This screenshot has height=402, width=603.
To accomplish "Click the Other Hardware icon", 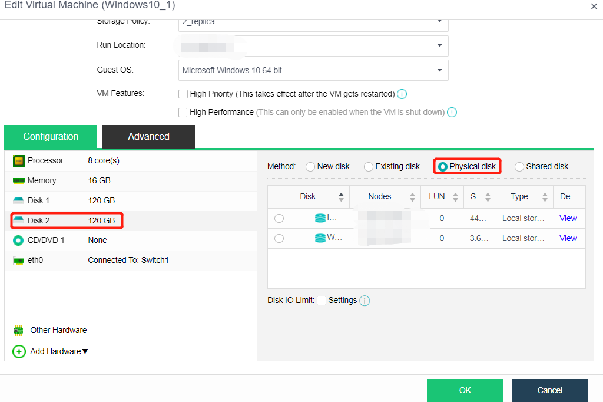I will 18,330.
